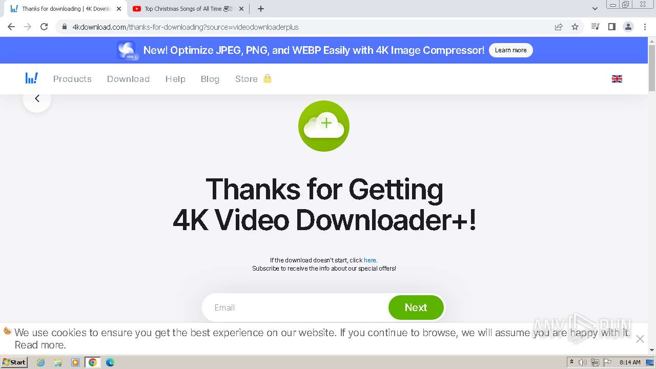Screen dimensions: 656x369
Task: Click the browser back arrow
Action: tap(11, 27)
